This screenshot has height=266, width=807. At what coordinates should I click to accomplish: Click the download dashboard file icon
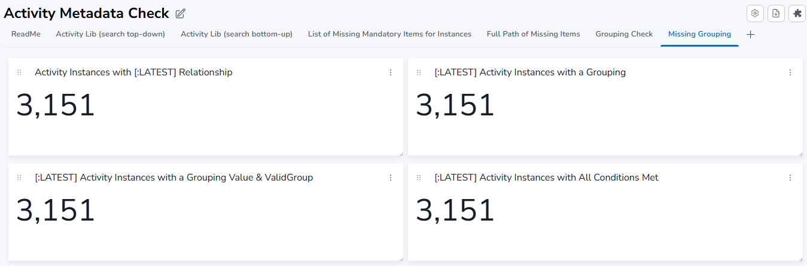(x=776, y=13)
